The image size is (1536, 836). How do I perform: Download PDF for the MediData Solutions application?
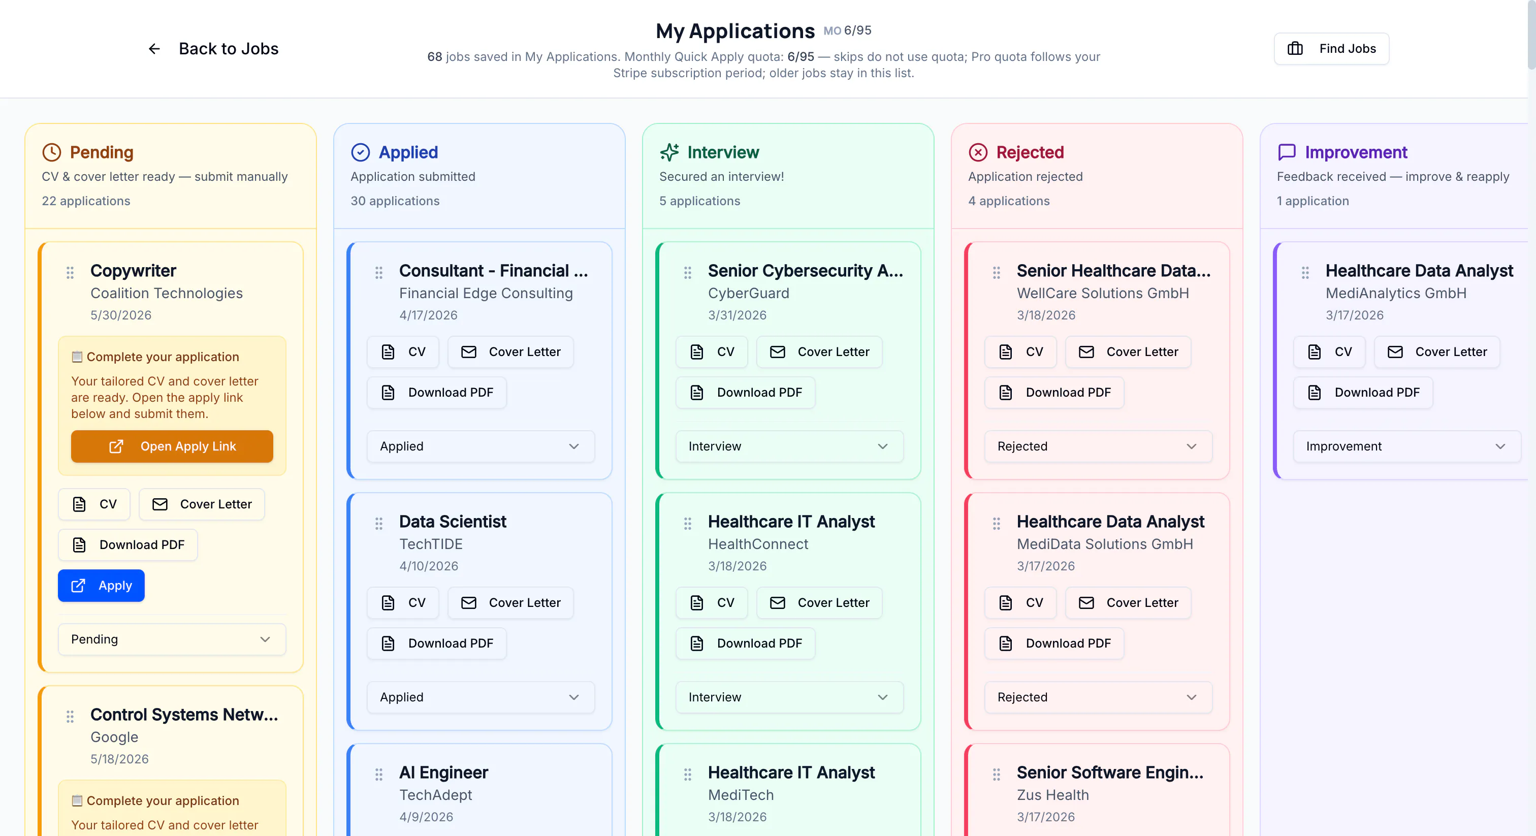[1055, 644]
